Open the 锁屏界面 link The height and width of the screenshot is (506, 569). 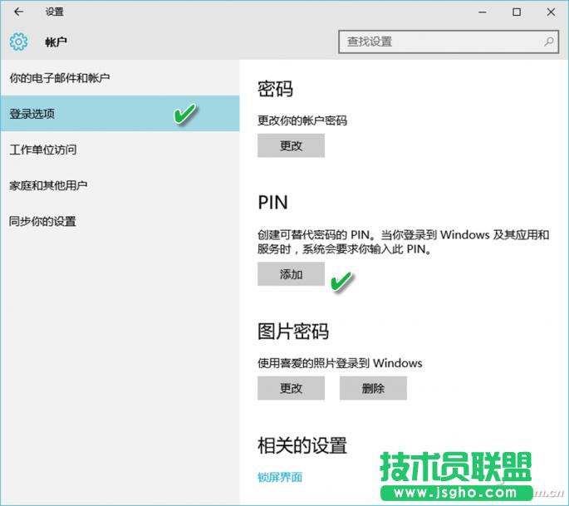tap(280, 477)
